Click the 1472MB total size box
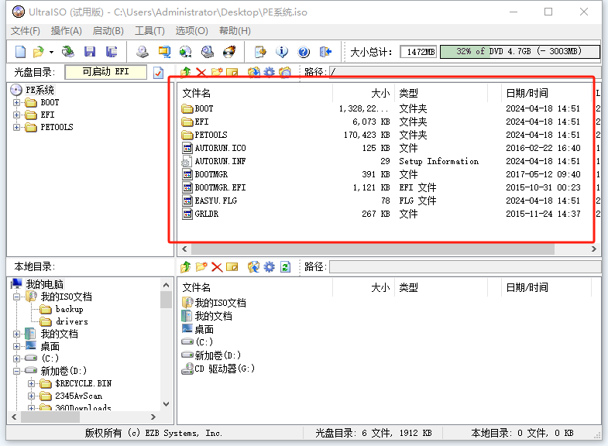 point(418,52)
